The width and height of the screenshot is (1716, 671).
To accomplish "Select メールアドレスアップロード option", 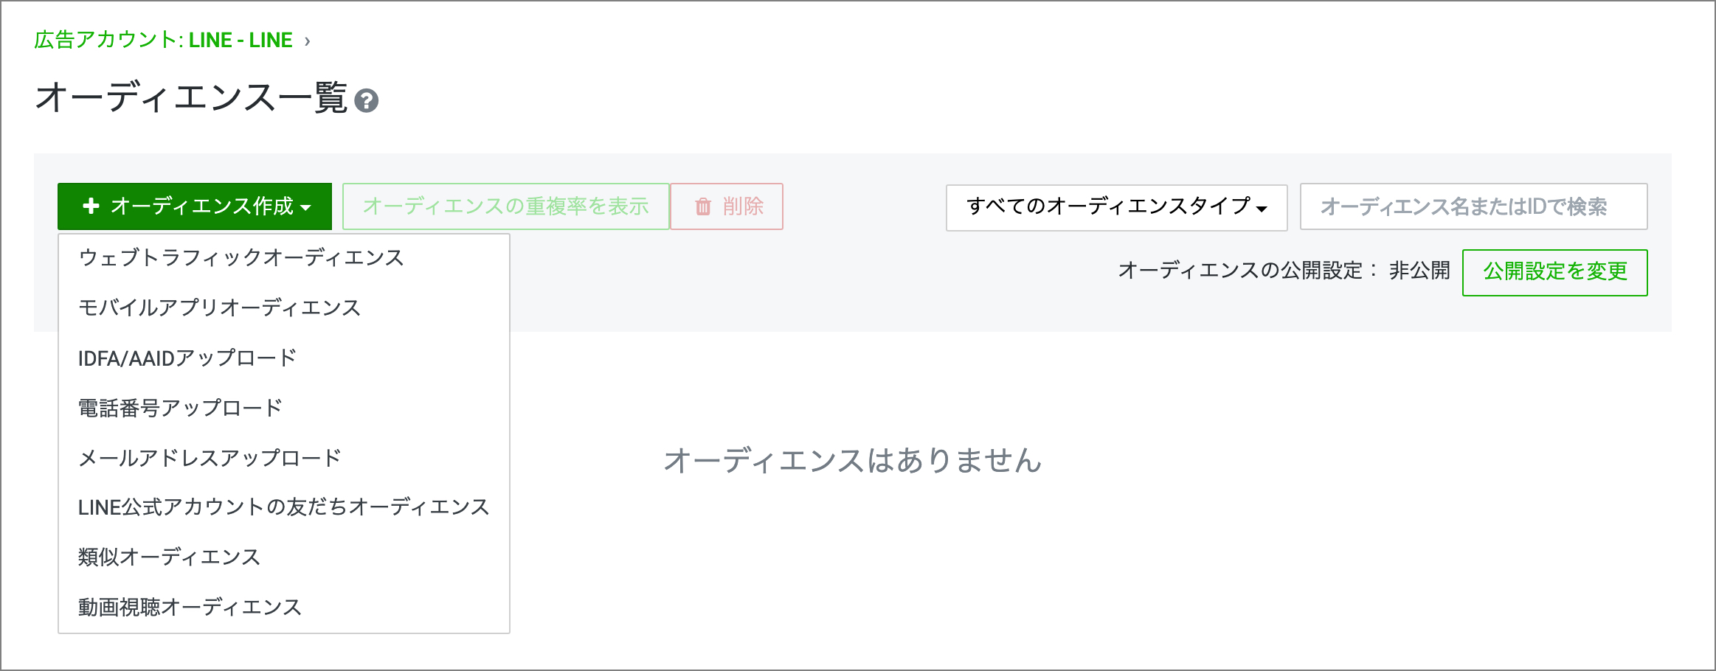I will pos(210,458).
